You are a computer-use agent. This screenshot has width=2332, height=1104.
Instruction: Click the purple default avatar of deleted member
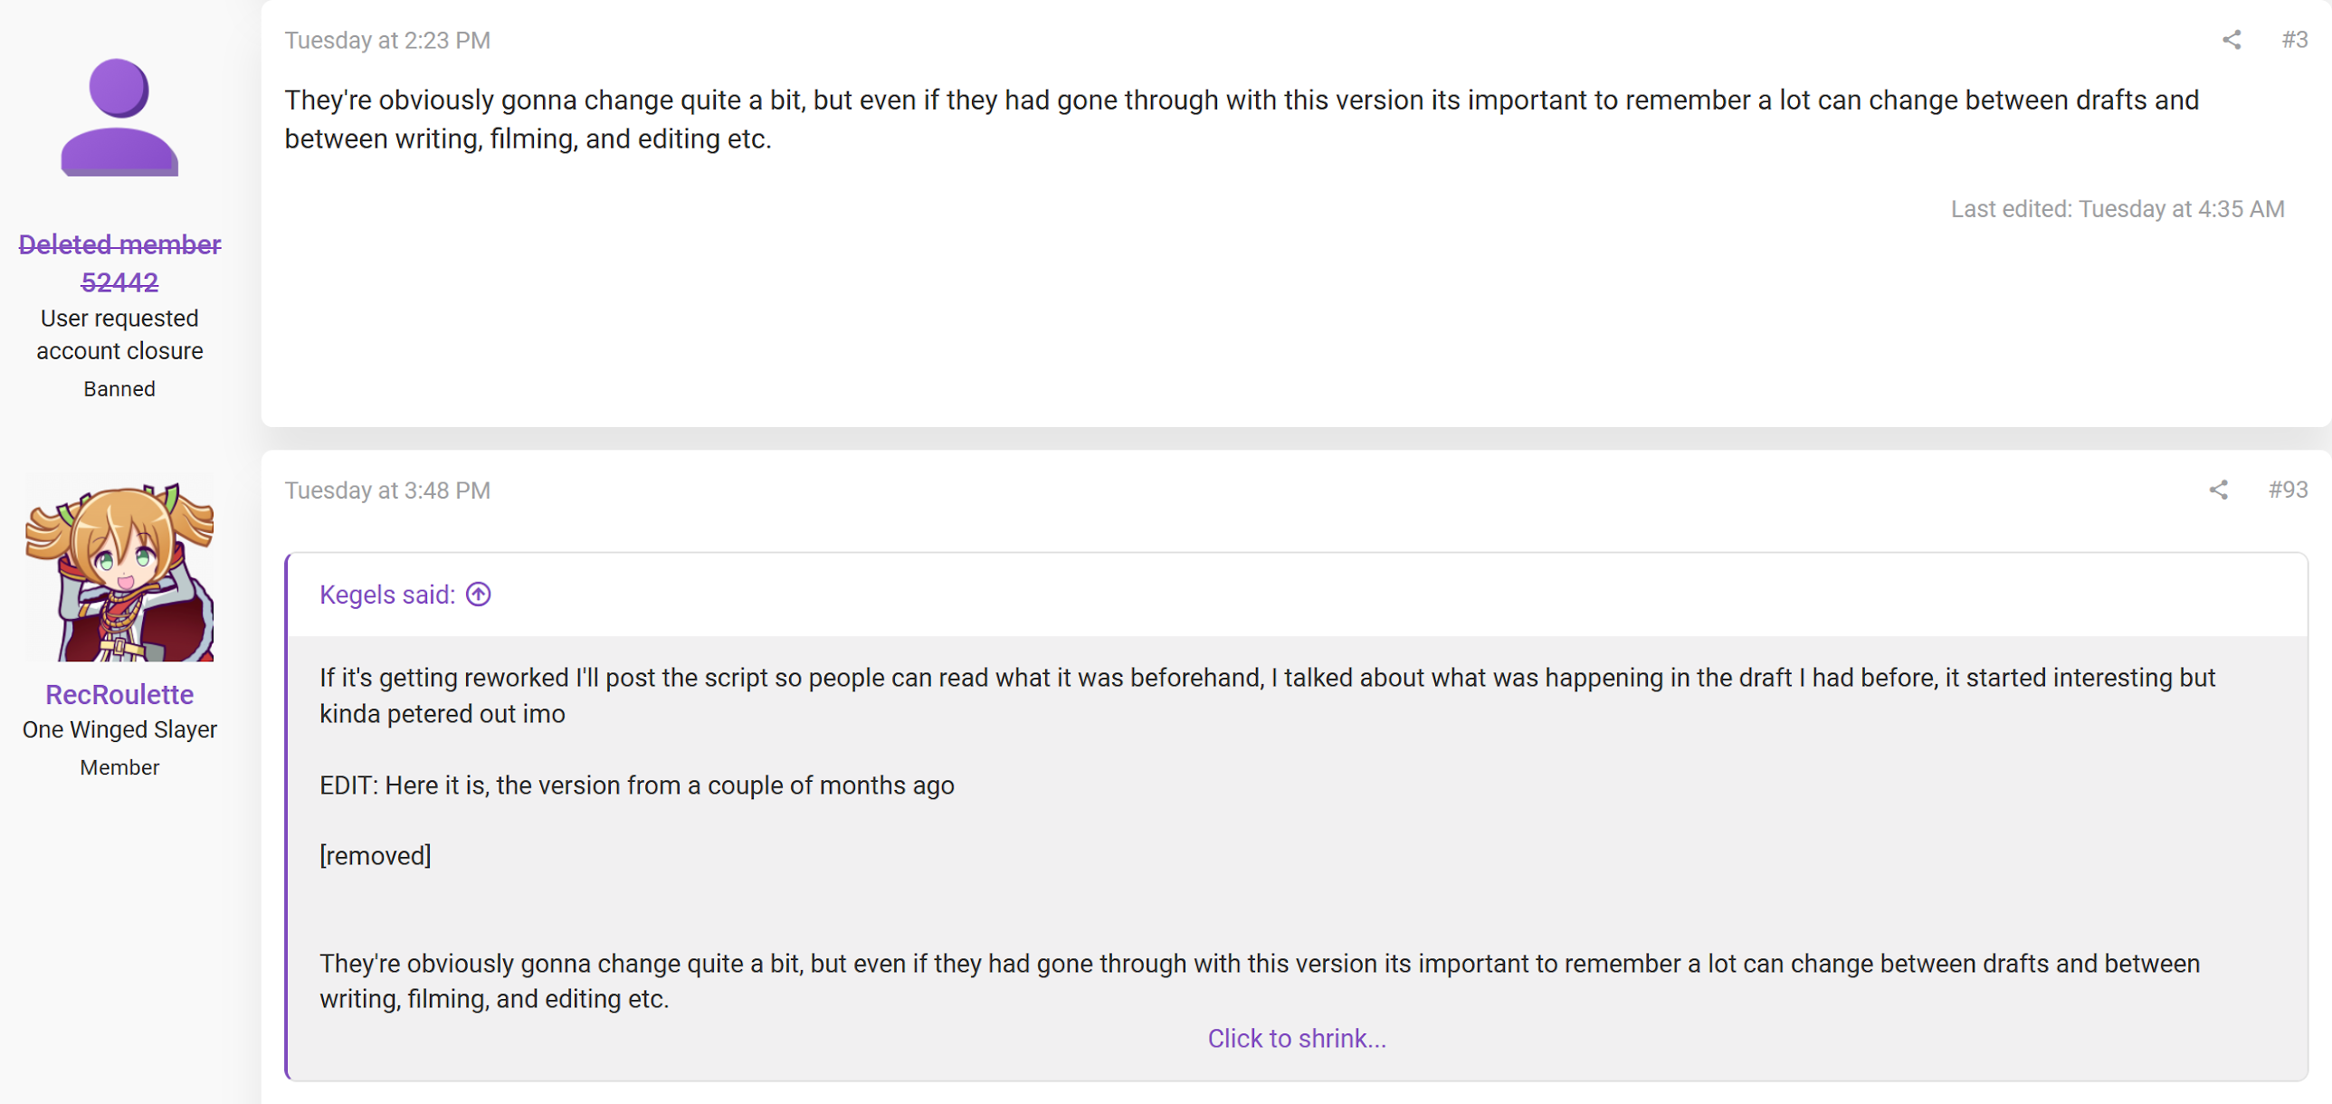119,118
